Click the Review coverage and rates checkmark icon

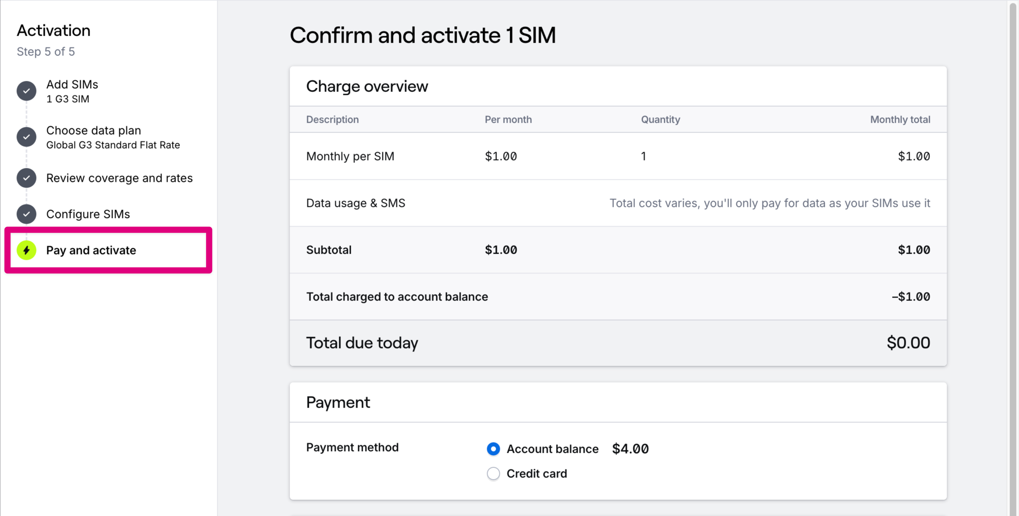(26, 178)
